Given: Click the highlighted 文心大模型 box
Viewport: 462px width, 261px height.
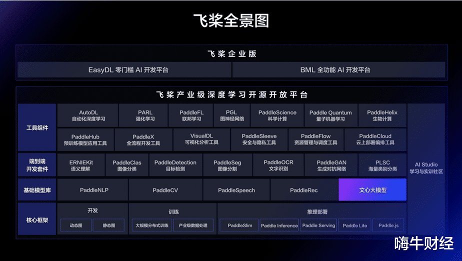Looking at the screenshot, I should pos(372,189).
